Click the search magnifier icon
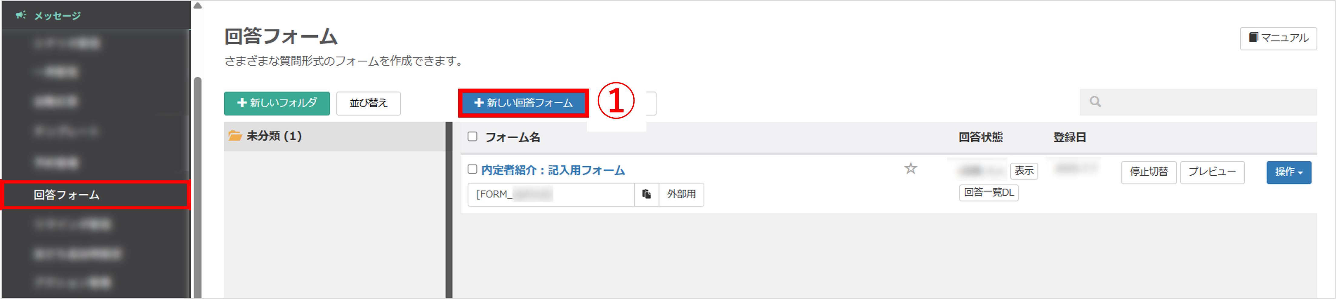 (1095, 102)
